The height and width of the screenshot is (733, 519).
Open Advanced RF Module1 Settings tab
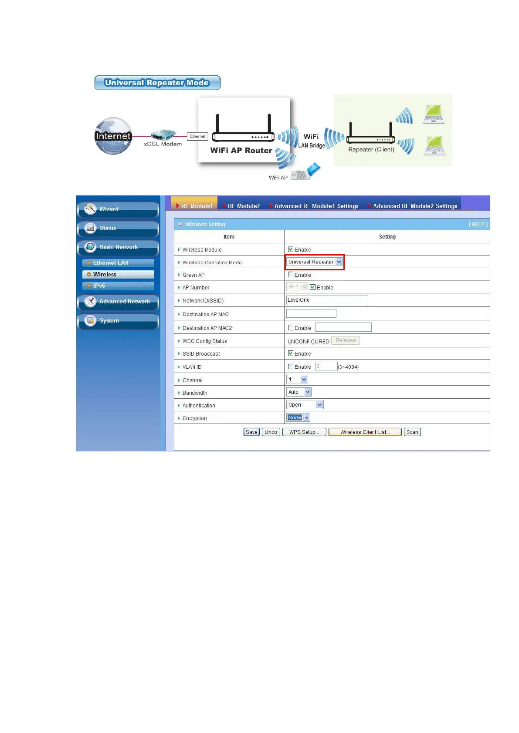[x=314, y=206]
